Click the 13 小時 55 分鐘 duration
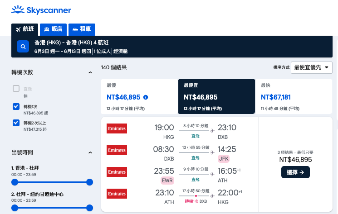 click(196, 147)
